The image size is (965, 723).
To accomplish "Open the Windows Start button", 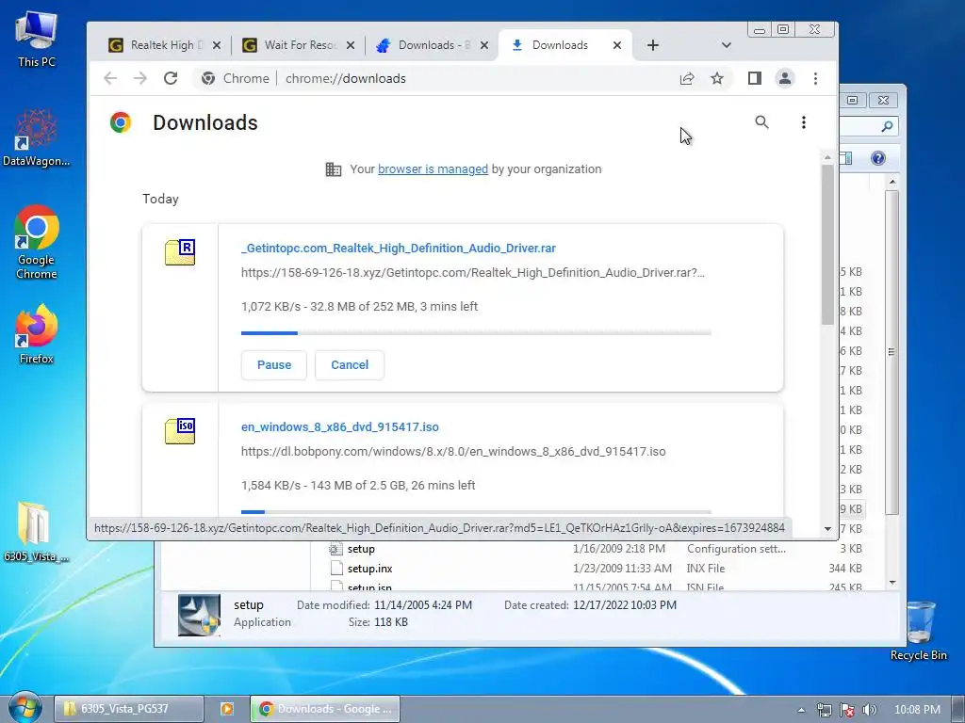I will (24, 708).
